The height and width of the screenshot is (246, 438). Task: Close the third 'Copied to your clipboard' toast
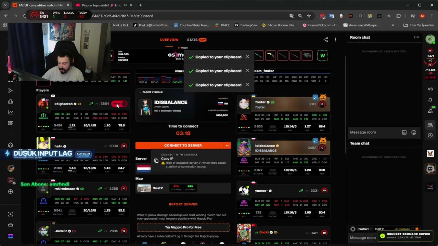[247, 85]
